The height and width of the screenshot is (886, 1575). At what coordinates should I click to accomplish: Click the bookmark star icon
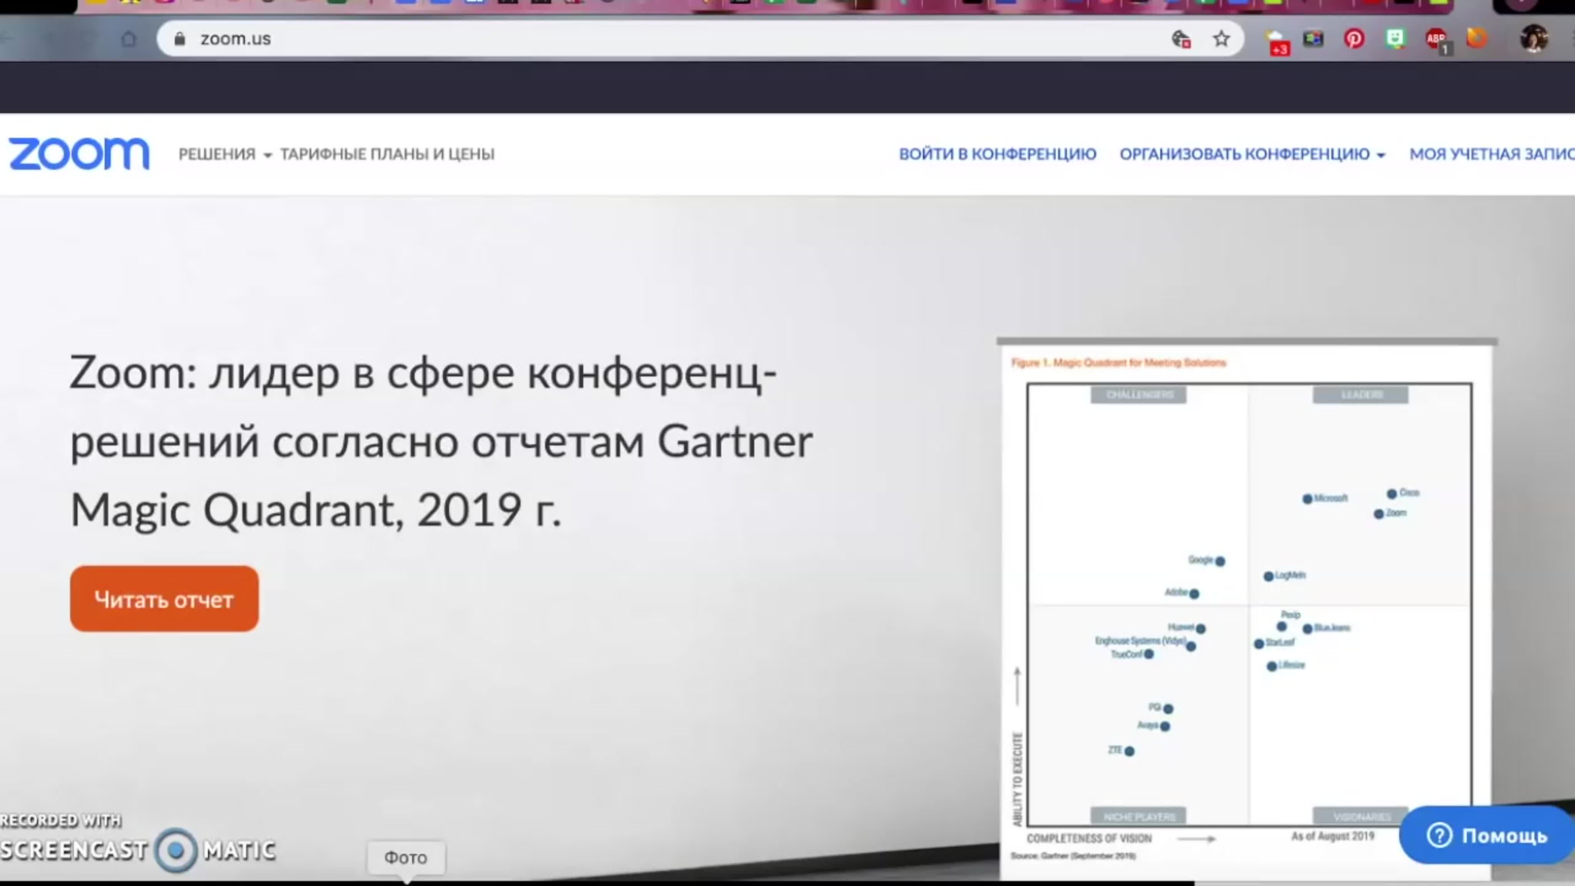pos(1221,39)
